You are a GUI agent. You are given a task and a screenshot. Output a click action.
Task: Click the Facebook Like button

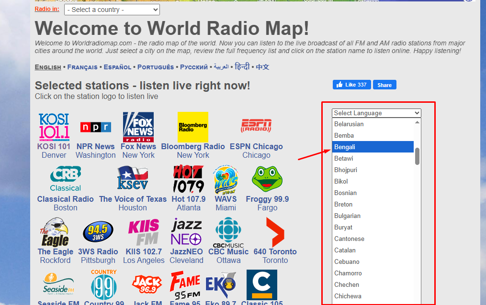click(x=351, y=85)
